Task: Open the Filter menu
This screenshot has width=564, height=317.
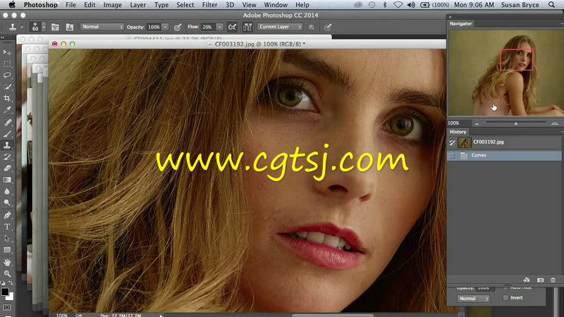Action: click(x=209, y=5)
